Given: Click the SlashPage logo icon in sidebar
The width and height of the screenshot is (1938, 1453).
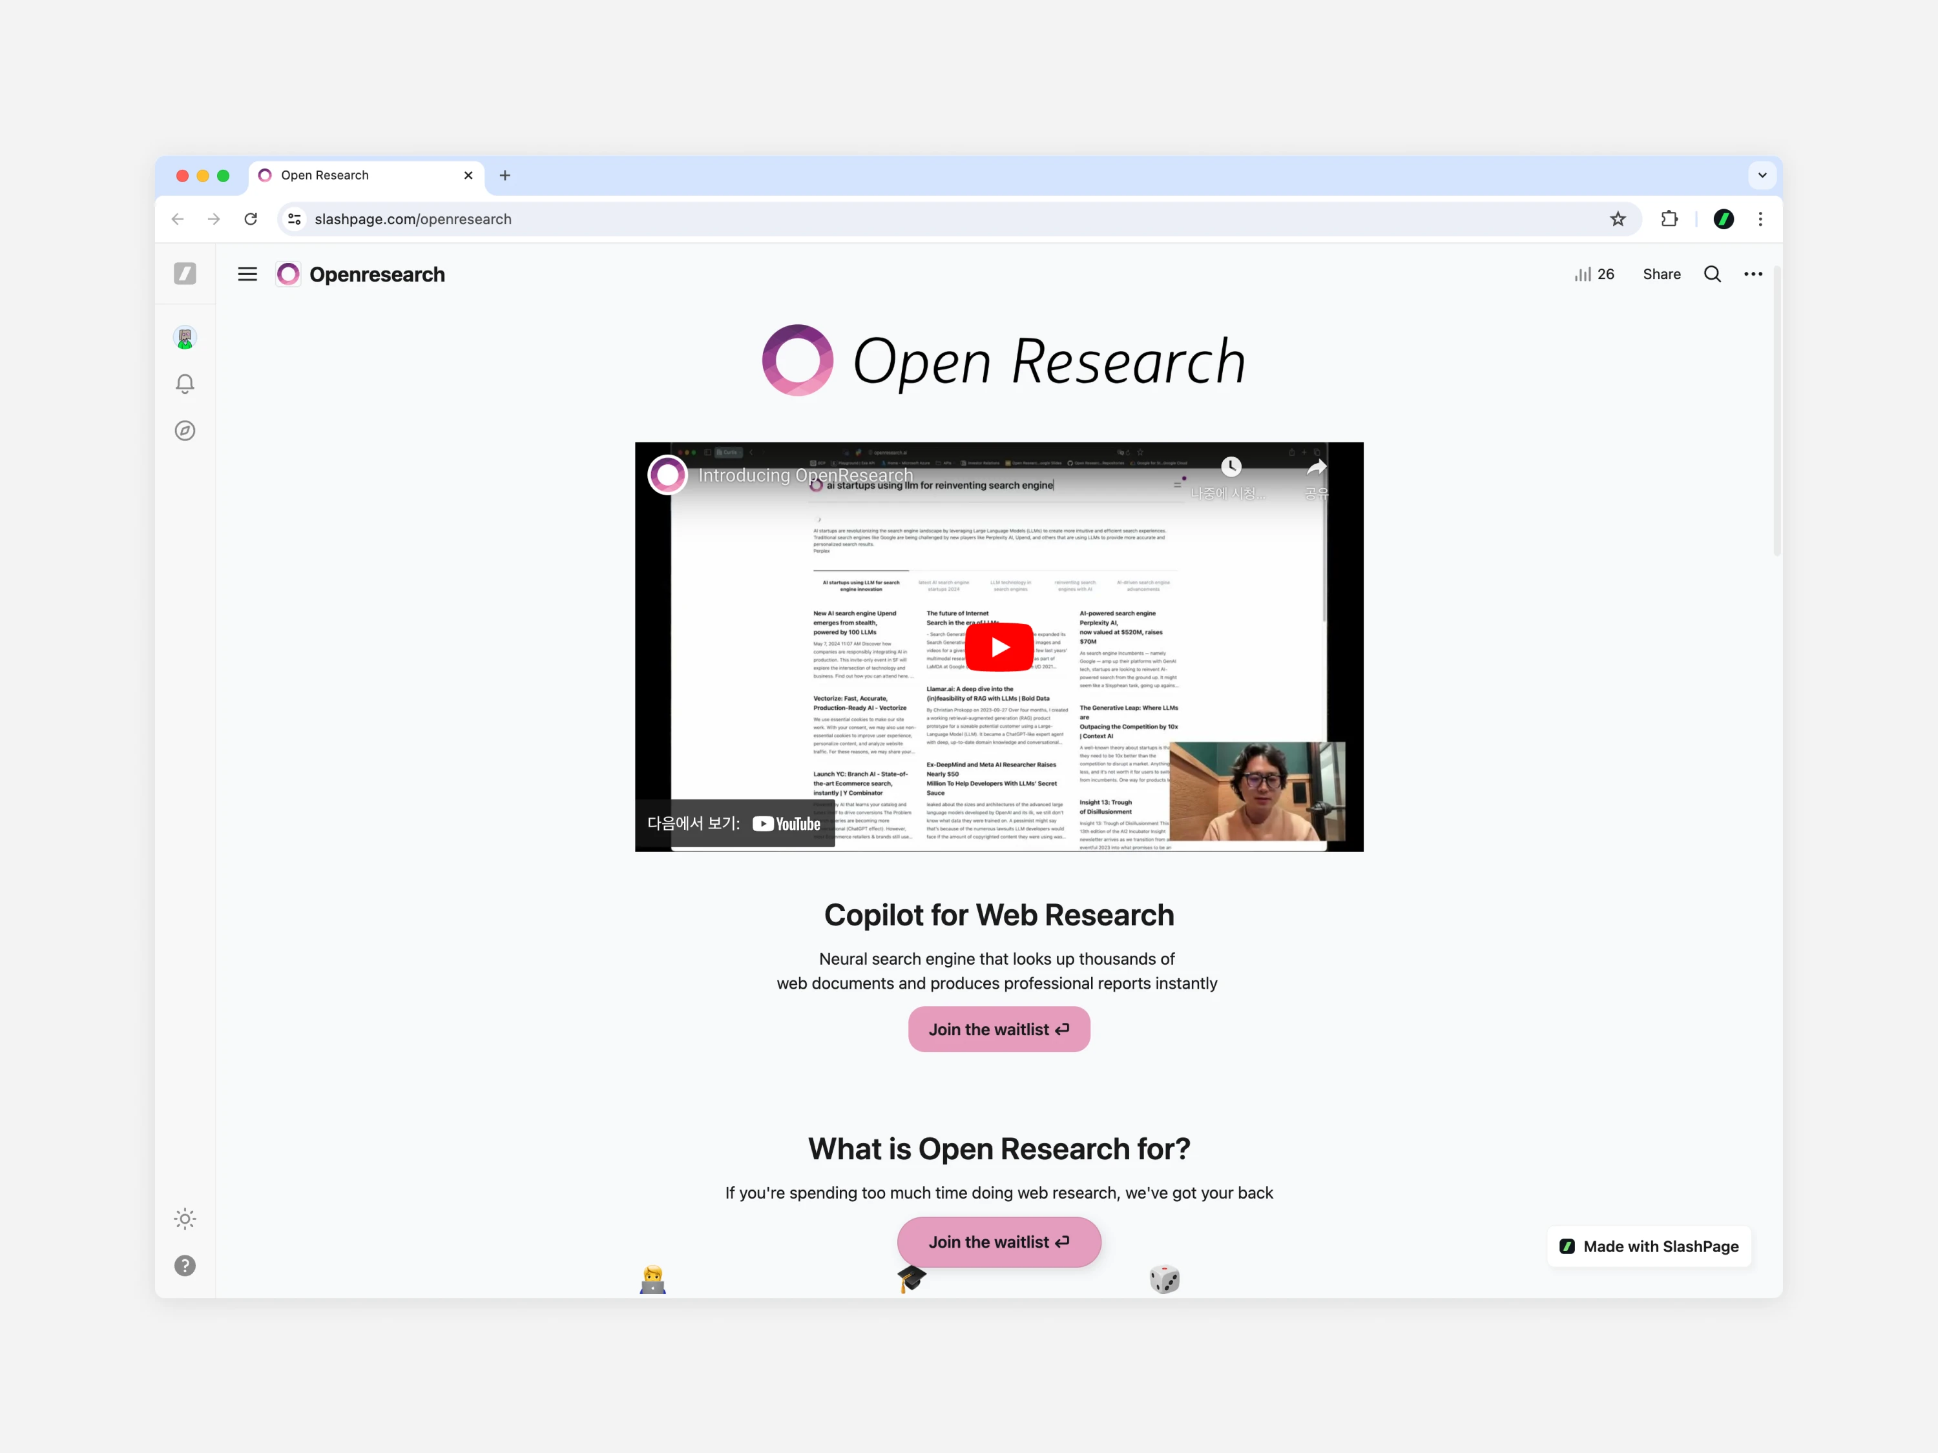Looking at the screenshot, I should tap(185, 274).
